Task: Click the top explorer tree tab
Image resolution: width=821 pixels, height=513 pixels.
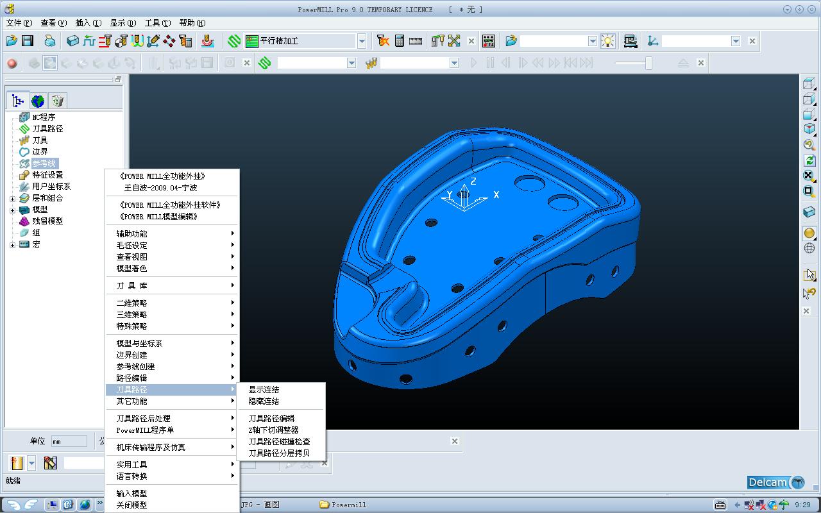Action: 18,101
